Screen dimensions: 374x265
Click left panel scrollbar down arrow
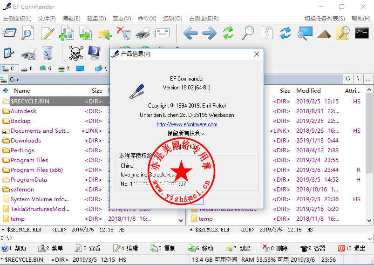coord(181,221)
